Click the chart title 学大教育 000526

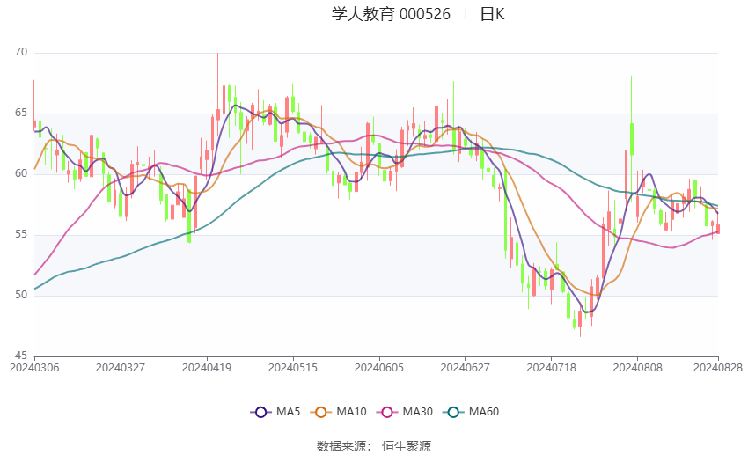coord(391,14)
